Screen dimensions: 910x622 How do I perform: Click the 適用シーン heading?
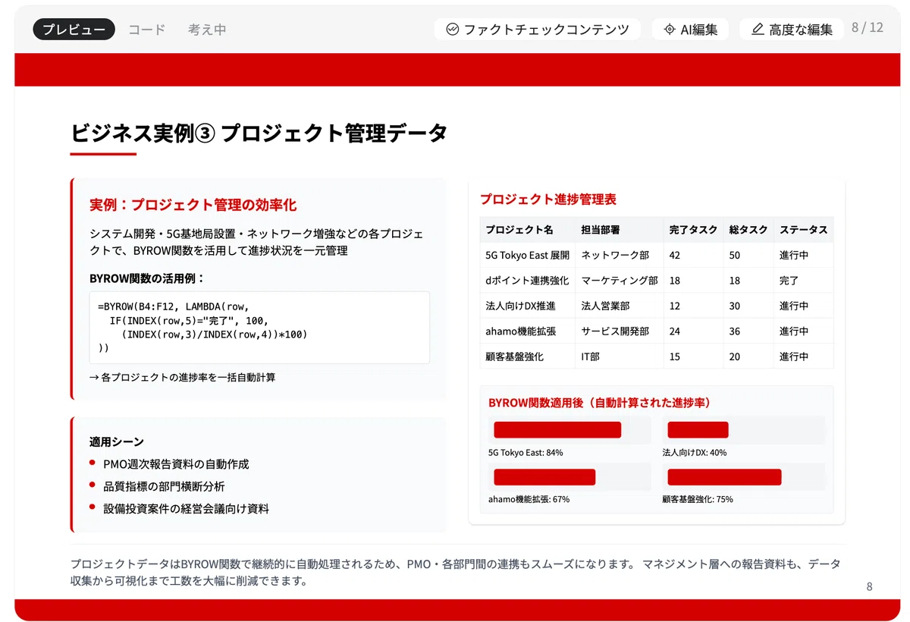point(117,442)
